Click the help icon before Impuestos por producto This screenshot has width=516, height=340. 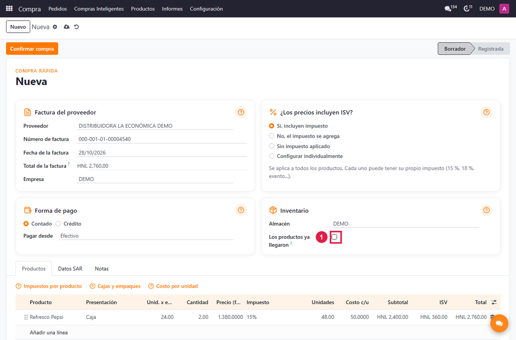(19, 286)
